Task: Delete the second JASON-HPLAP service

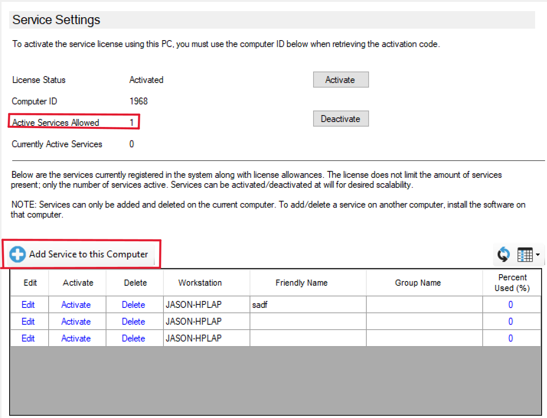Action: click(x=133, y=322)
